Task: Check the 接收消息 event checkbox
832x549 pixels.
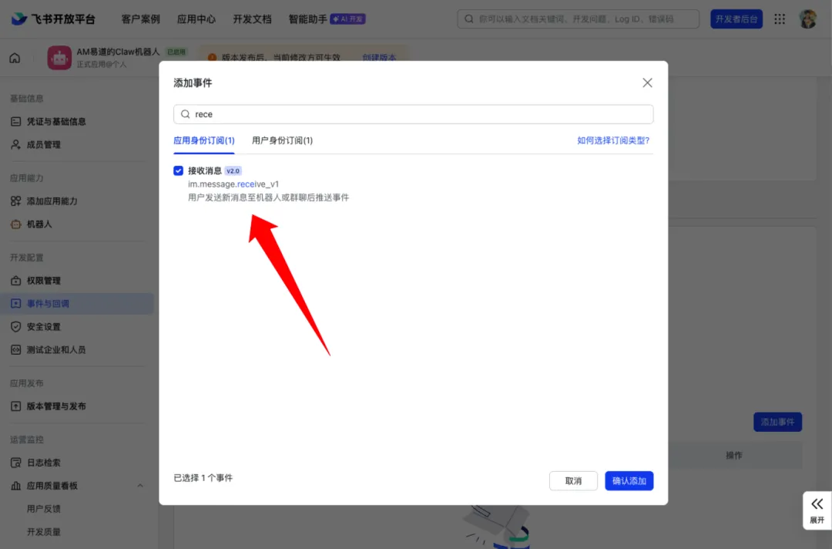Action: click(179, 170)
